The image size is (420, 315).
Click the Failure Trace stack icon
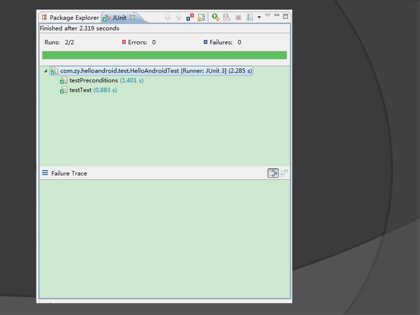click(45, 173)
